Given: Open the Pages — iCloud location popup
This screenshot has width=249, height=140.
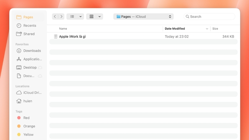Looking at the screenshot, I should [x=143, y=16].
